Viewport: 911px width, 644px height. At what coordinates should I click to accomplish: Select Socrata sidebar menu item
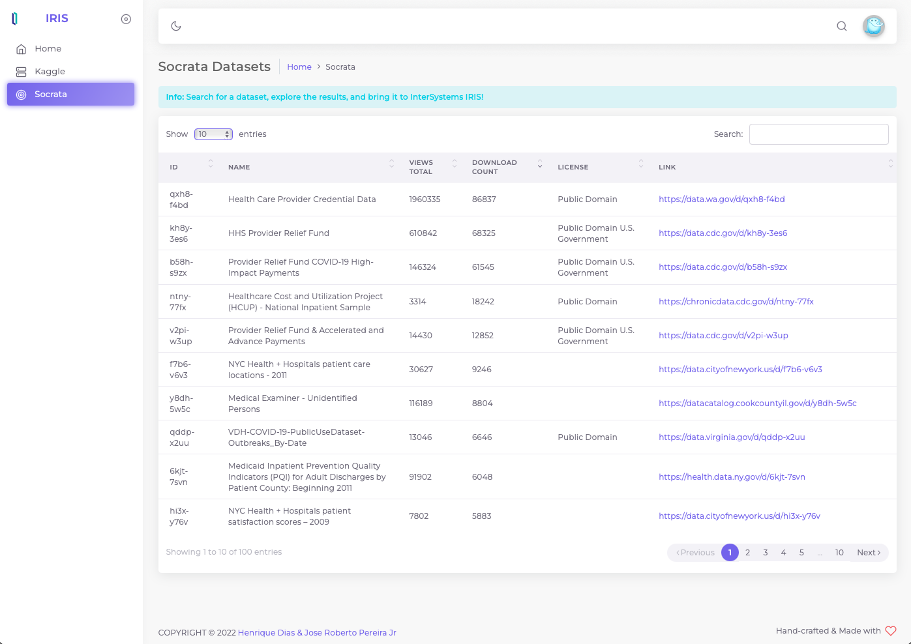tap(70, 94)
